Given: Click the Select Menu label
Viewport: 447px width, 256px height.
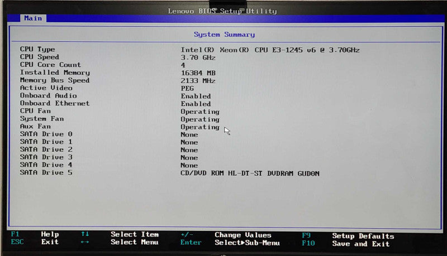Looking at the screenshot, I should pyautogui.click(x=135, y=242).
